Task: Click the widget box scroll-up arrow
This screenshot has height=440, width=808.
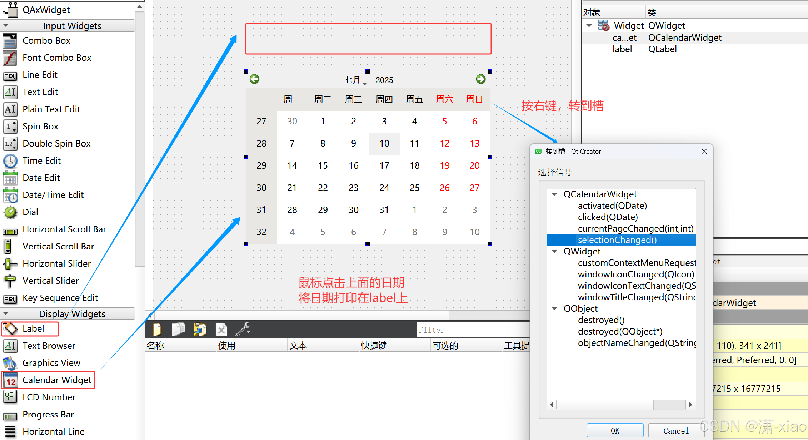Action: (x=140, y=6)
